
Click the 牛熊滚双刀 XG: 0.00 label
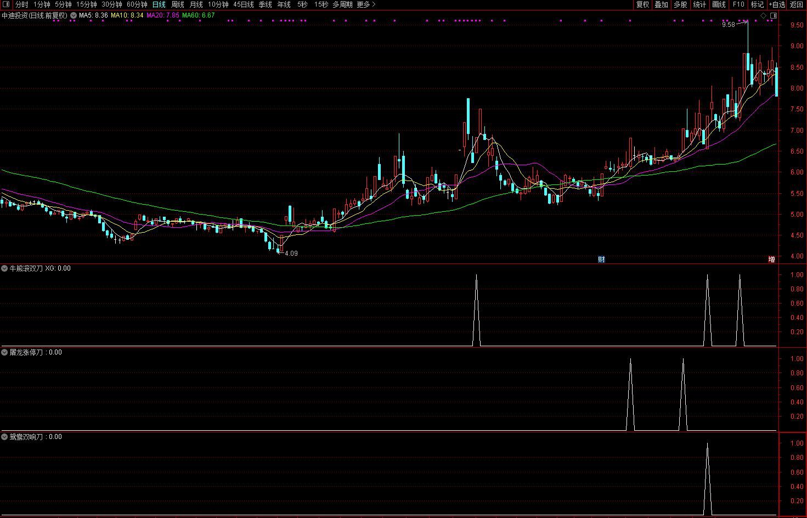tap(40, 268)
